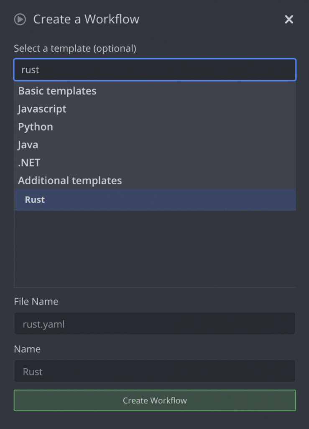This screenshot has height=429, width=309.
Task: Select the highlighted Rust template
Action: [155, 200]
